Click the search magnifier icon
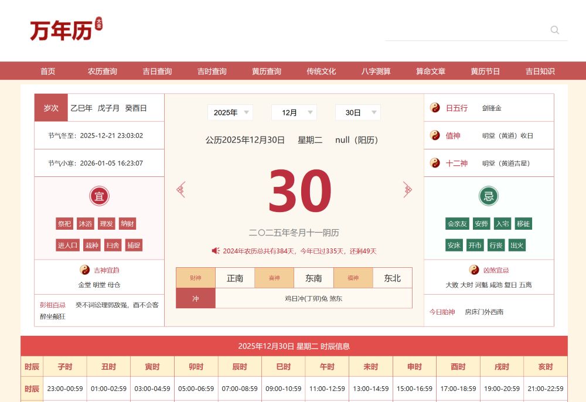 [554, 30]
